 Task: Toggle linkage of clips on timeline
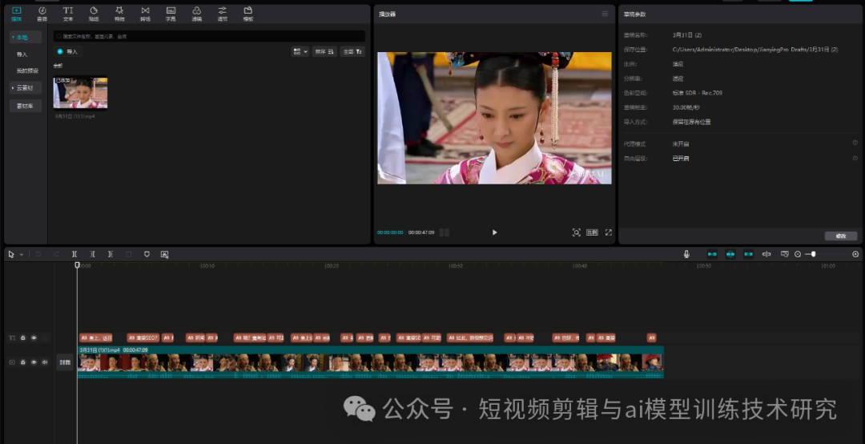click(x=749, y=254)
